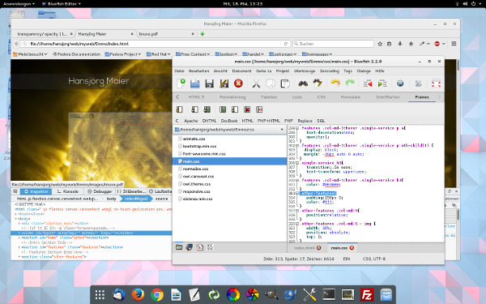Bookmark this page star icon in Firefox
The width and height of the screenshot is (486, 304).
[x=380, y=44]
